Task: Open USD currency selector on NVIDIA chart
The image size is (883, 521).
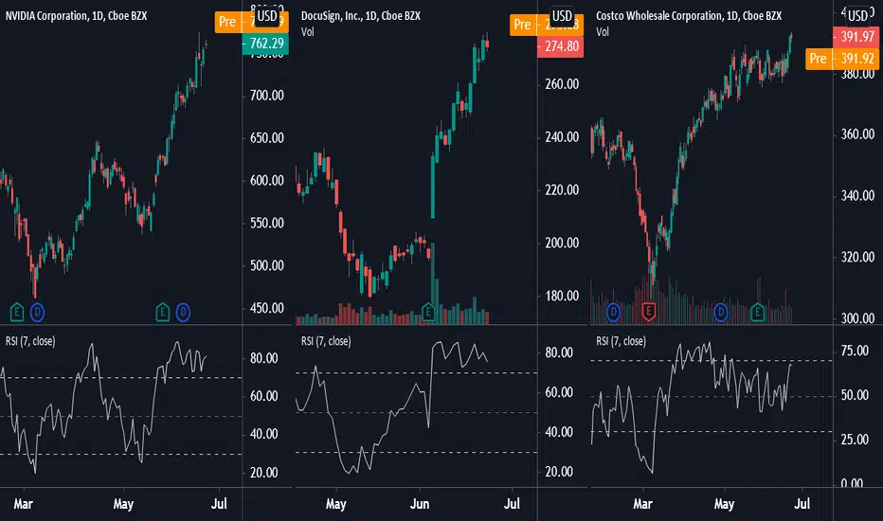Action: [x=267, y=16]
